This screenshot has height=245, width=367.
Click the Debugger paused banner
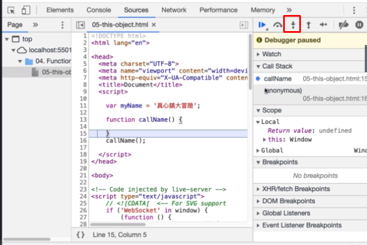coord(310,40)
